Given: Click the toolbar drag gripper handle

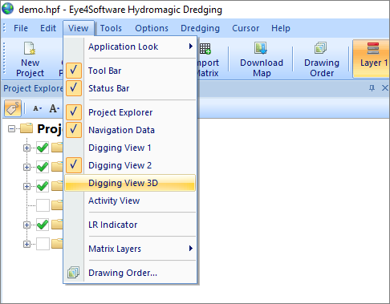Looking at the screenshot, I should click(x=4, y=59).
